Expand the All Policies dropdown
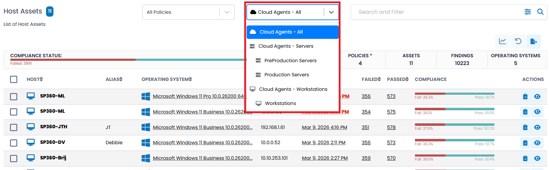 (x=188, y=12)
